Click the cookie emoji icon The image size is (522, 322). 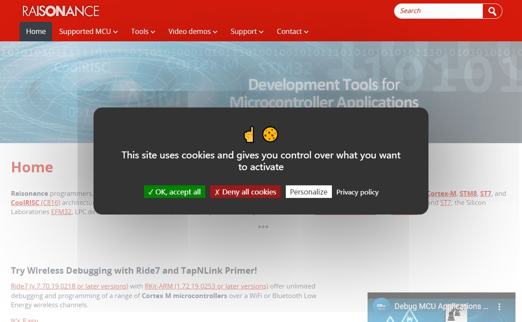coord(270,134)
